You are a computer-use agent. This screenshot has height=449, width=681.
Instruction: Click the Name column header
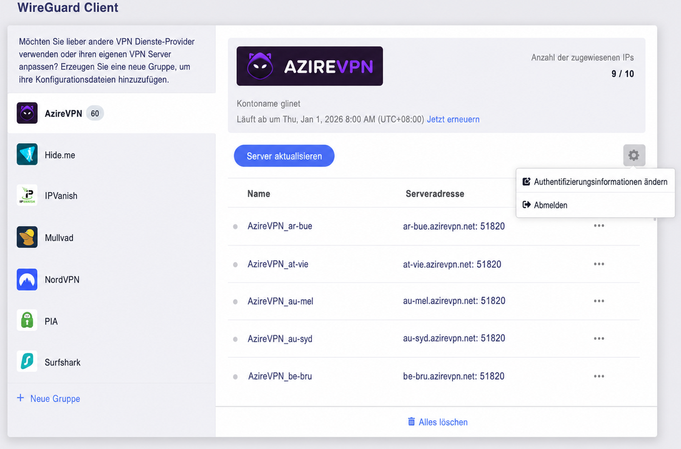point(259,194)
